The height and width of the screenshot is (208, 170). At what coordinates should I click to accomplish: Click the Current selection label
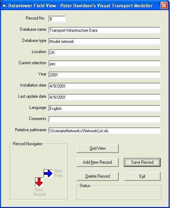point(32,63)
